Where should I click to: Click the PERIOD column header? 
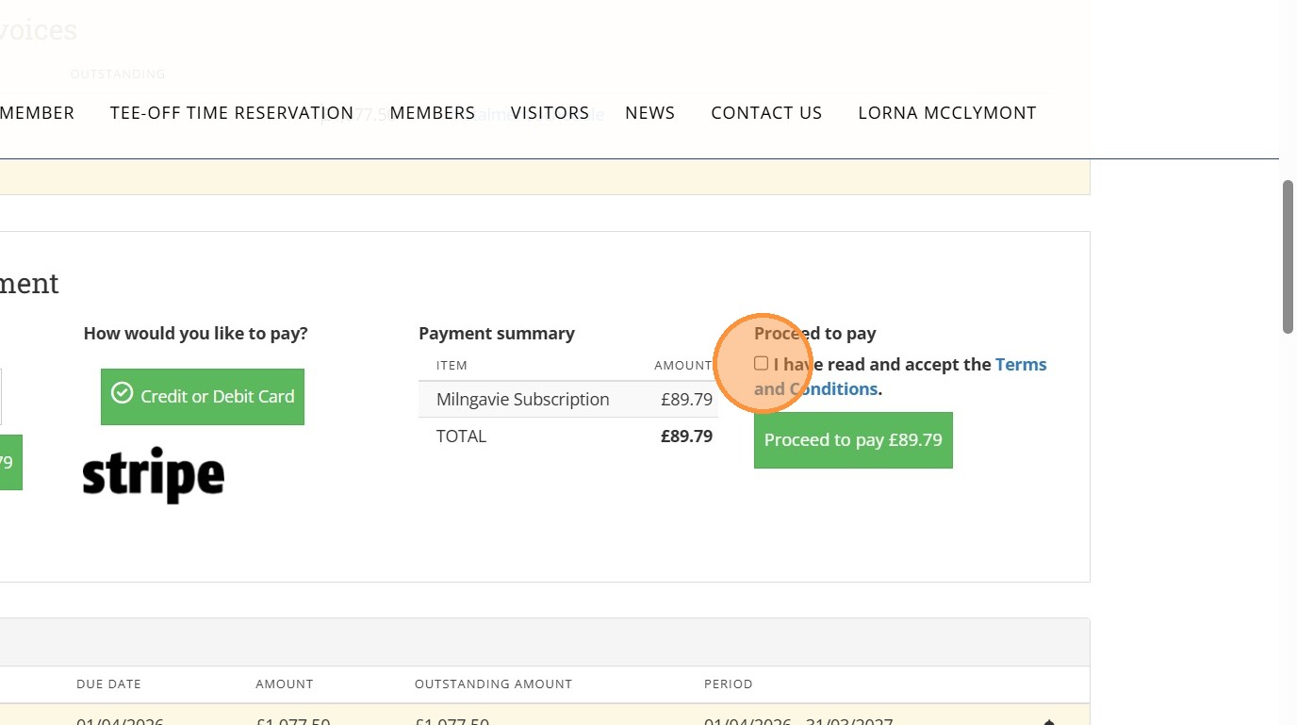729,684
